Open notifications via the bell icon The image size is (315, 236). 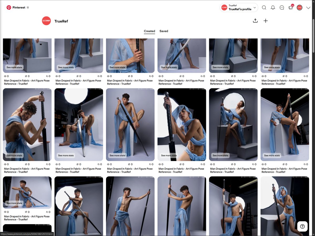tap(273, 8)
